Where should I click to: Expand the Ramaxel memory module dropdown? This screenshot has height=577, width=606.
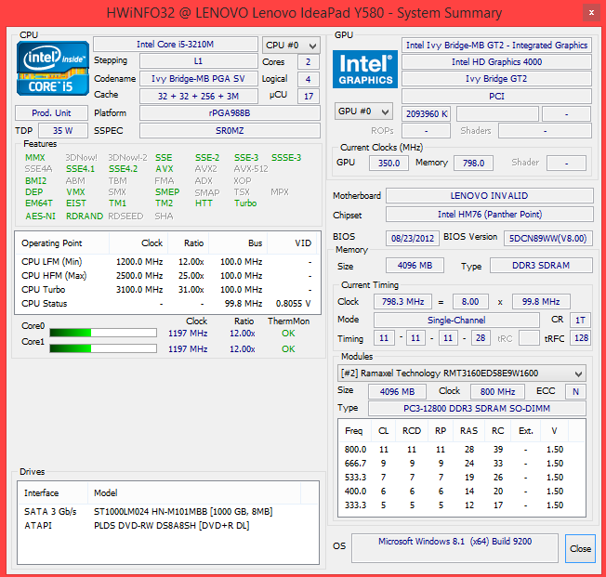(462, 374)
